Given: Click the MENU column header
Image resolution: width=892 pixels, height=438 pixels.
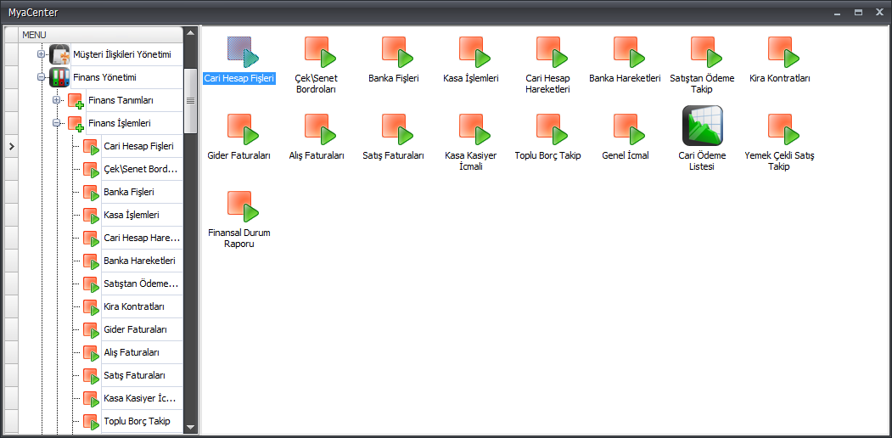Looking at the screenshot, I should pyautogui.click(x=101, y=35).
